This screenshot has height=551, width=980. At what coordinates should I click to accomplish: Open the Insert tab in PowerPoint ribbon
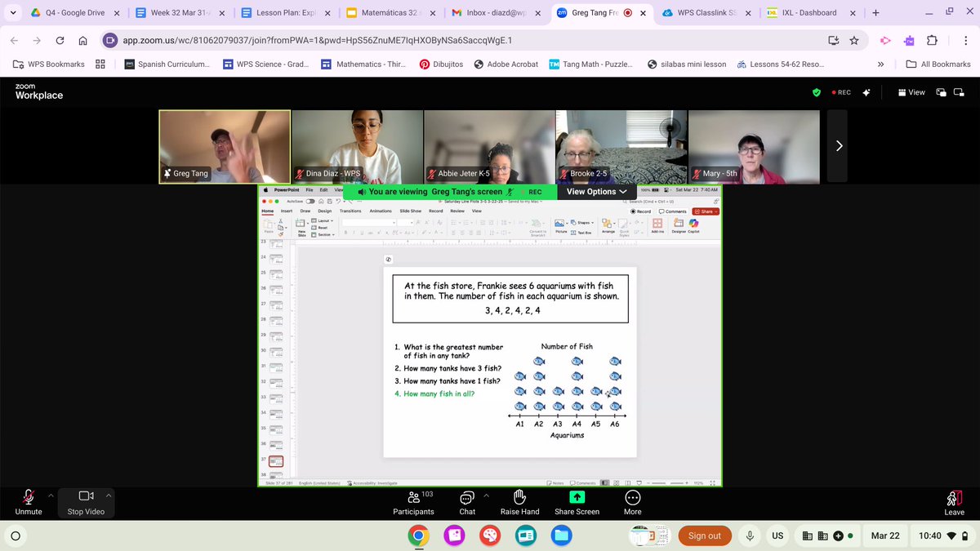(x=287, y=211)
